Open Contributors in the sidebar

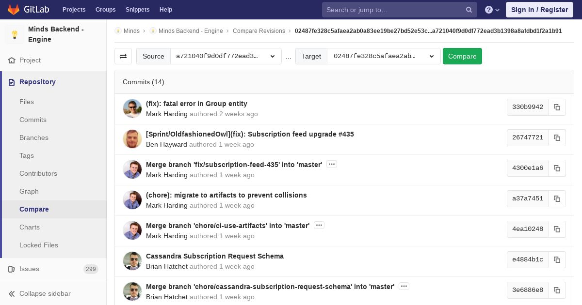38,173
